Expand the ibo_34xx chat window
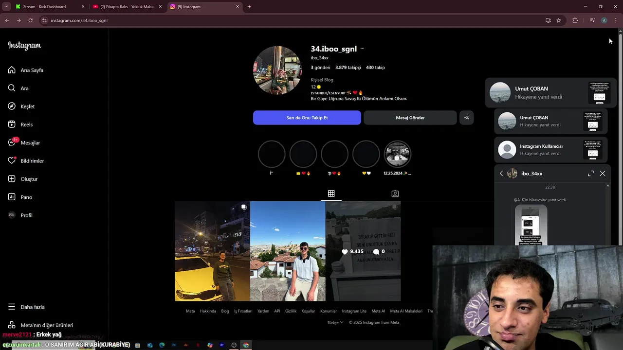Screen dimensions: 623x350 (591, 174)
